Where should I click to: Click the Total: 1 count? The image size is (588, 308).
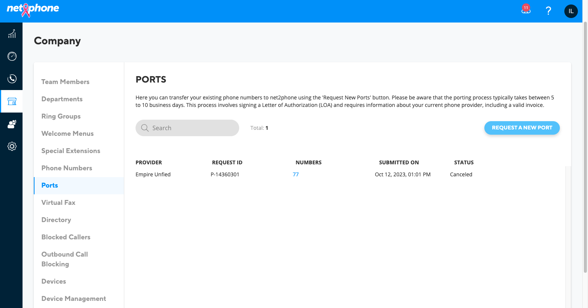click(x=259, y=128)
